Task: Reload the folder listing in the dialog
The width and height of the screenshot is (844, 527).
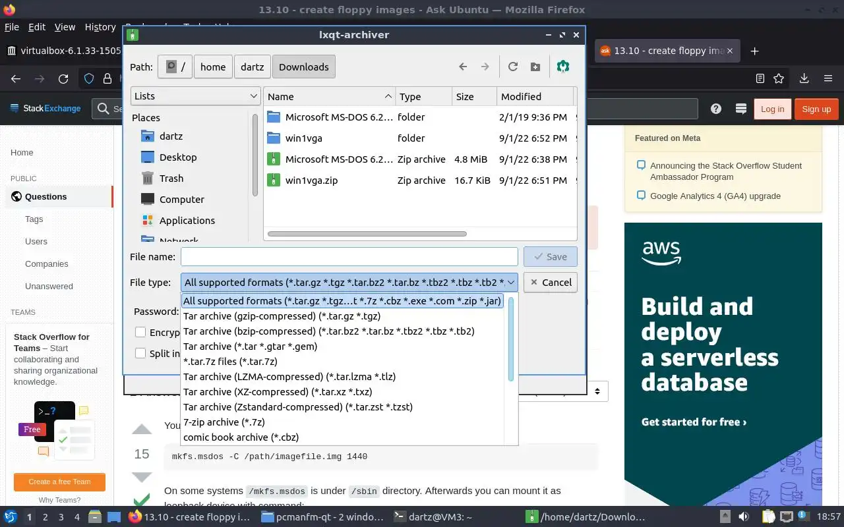Action: pyautogui.click(x=513, y=67)
